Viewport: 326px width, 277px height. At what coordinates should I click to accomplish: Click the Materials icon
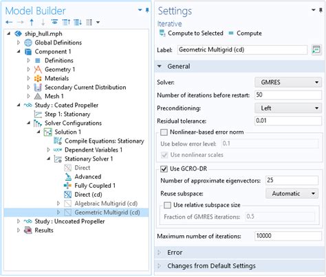(38, 78)
